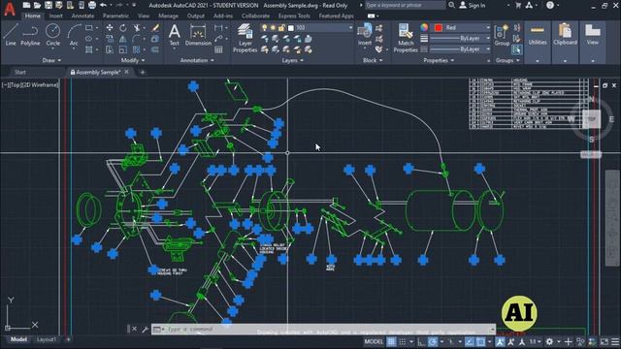Select the Mirror tool in Modify panel
621x349 pixels.
pos(123,39)
